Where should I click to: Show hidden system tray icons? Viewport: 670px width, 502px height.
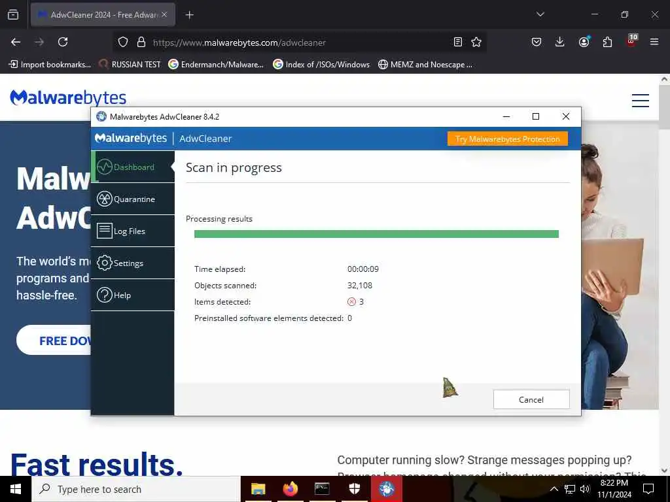pyautogui.click(x=554, y=489)
